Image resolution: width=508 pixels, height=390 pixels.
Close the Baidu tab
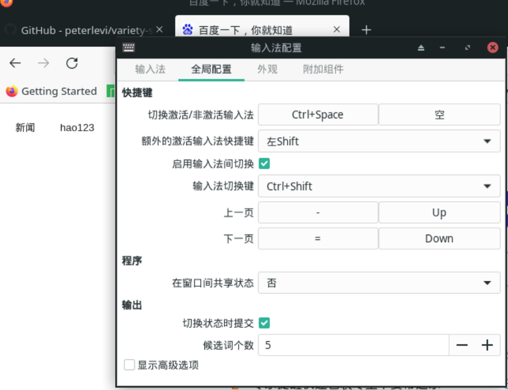pyautogui.click(x=337, y=29)
